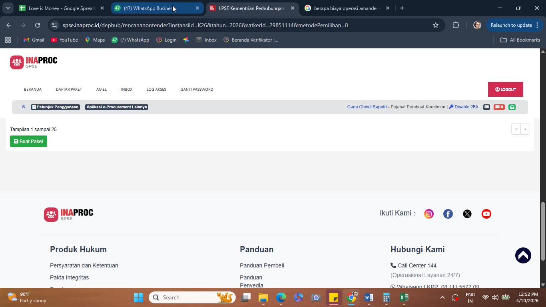Open the Facebook social link
This screenshot has width=546, height=307.
click(x=448, y=214)
